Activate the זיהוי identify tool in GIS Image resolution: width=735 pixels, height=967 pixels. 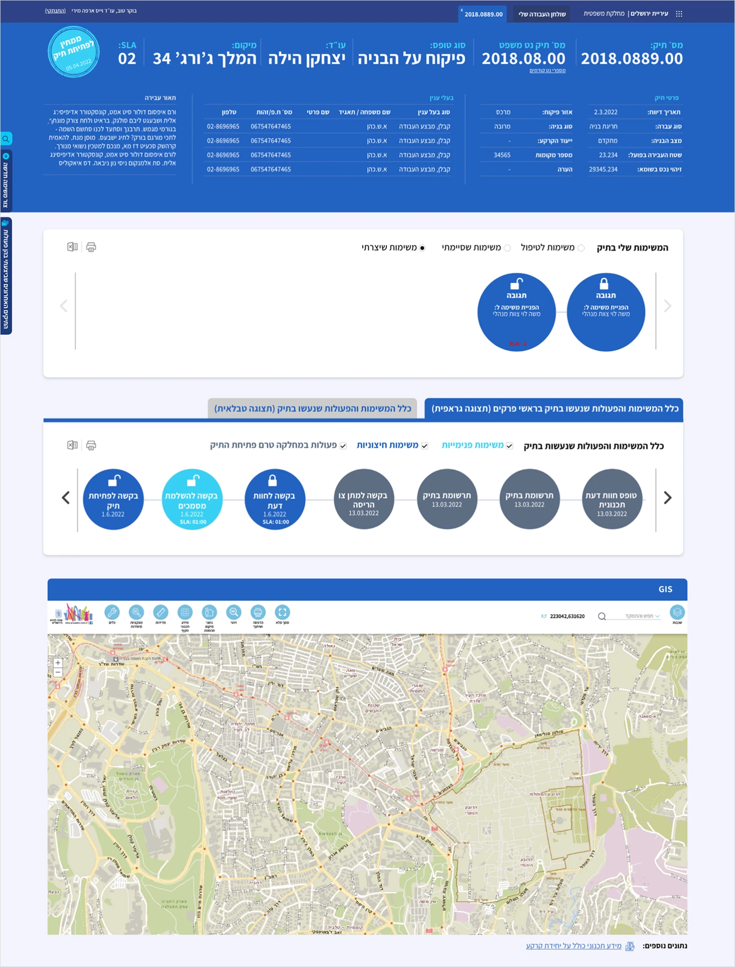pyautogui.click(x=234, y=612)
